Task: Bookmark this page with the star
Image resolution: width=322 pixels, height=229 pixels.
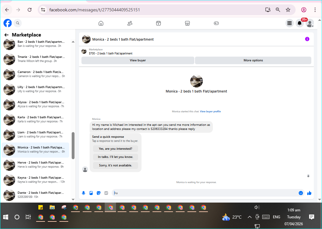Action: coord(288,10)
